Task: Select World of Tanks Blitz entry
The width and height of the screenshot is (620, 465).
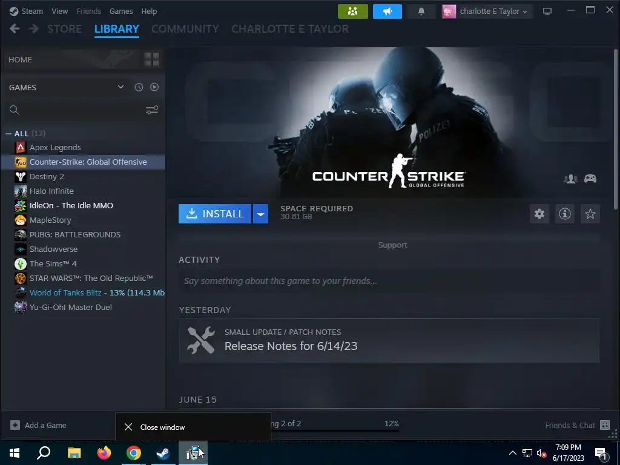Action: coord(83,292)
